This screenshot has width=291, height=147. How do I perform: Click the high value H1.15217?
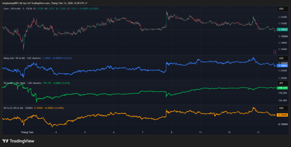coord(50,8)
